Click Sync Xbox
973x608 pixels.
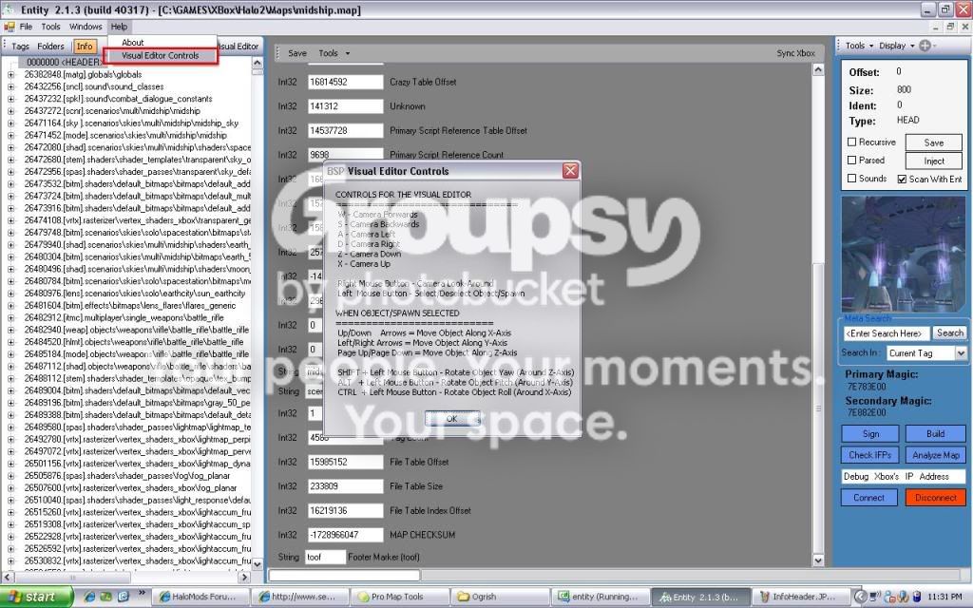[x=795, y=53]
